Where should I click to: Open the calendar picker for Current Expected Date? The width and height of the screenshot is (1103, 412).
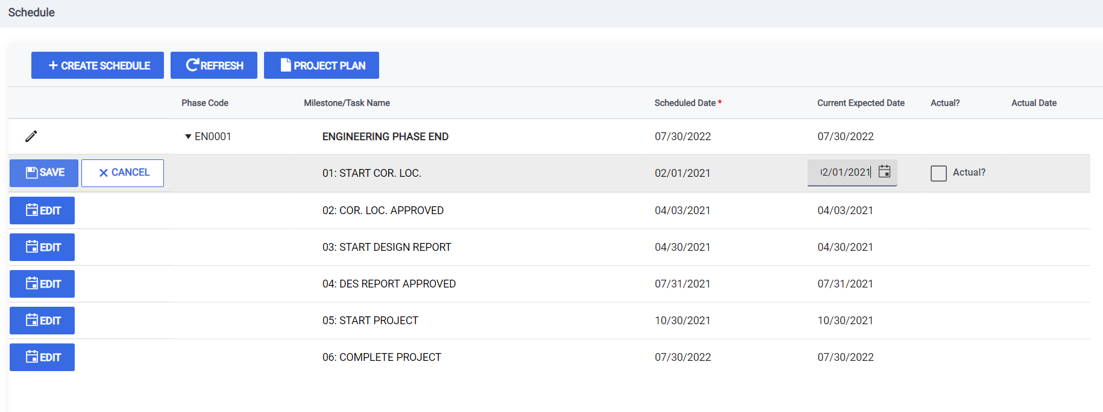884,172
